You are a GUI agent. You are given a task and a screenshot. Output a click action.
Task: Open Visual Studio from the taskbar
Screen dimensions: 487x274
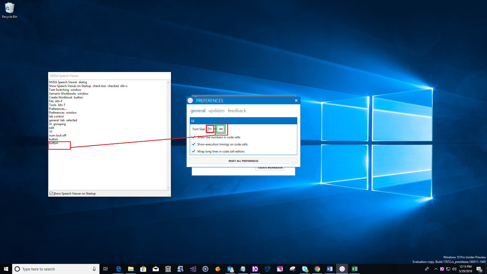(x=193, y=269)
